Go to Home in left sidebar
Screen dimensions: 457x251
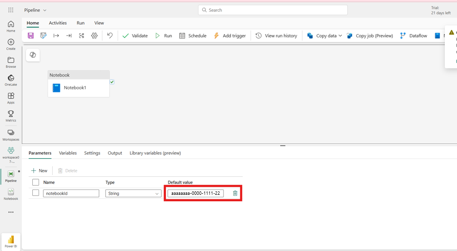click(x=11, y=26)
